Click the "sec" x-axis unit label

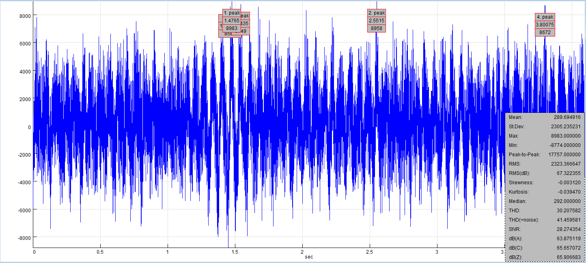pyautogui.click(x=309, y=257)
